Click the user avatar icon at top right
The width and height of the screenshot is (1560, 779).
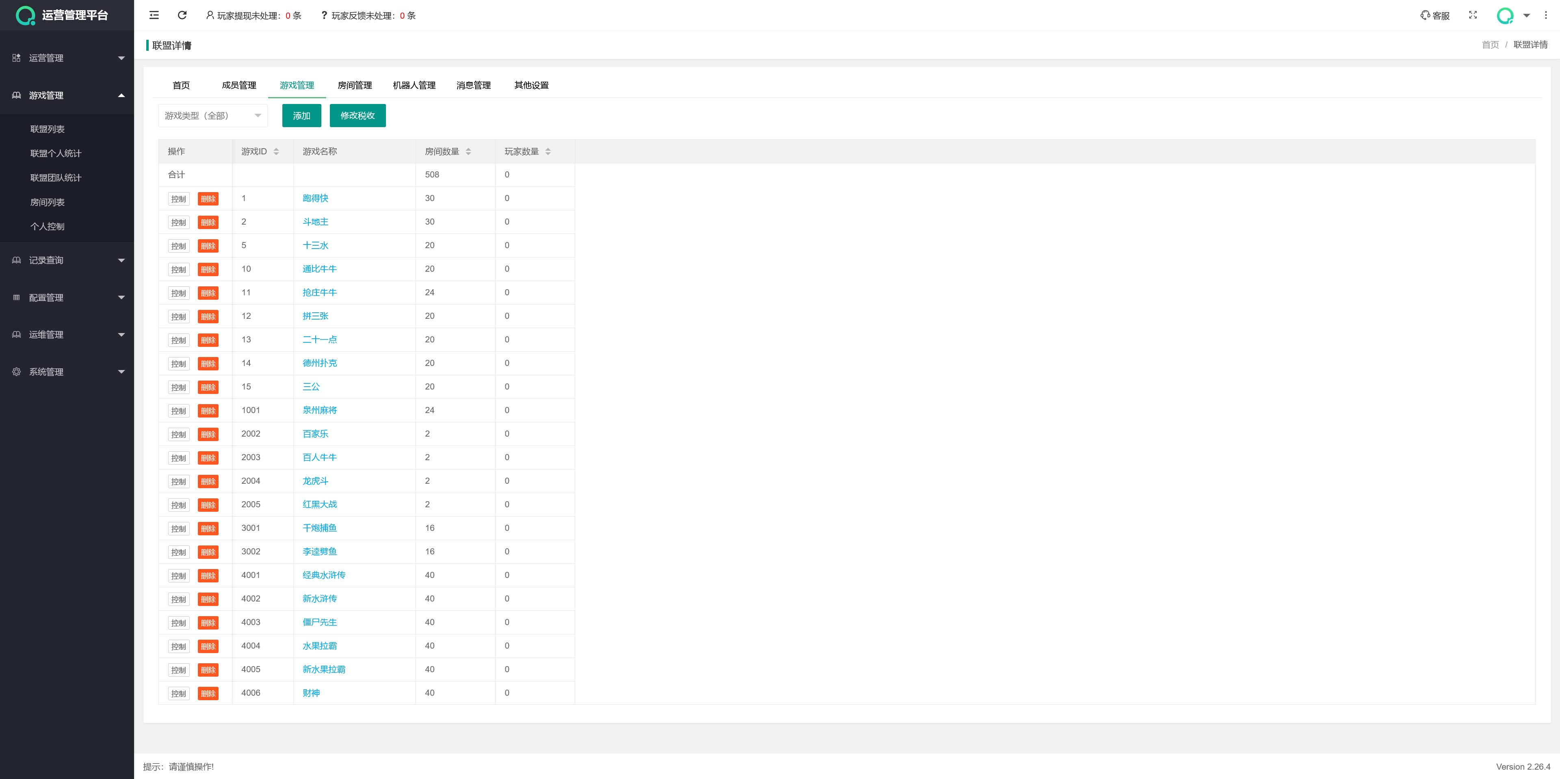(1505, 15)
